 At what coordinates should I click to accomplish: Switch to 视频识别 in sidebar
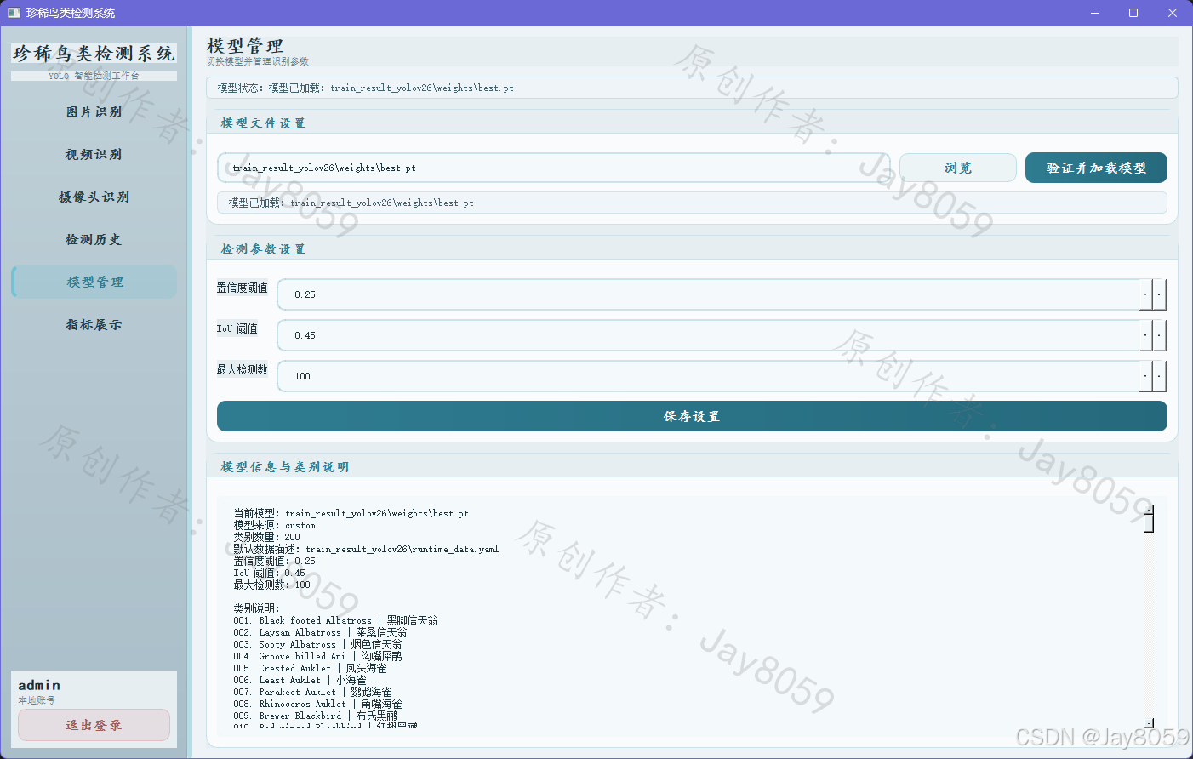tap(94, 154)
